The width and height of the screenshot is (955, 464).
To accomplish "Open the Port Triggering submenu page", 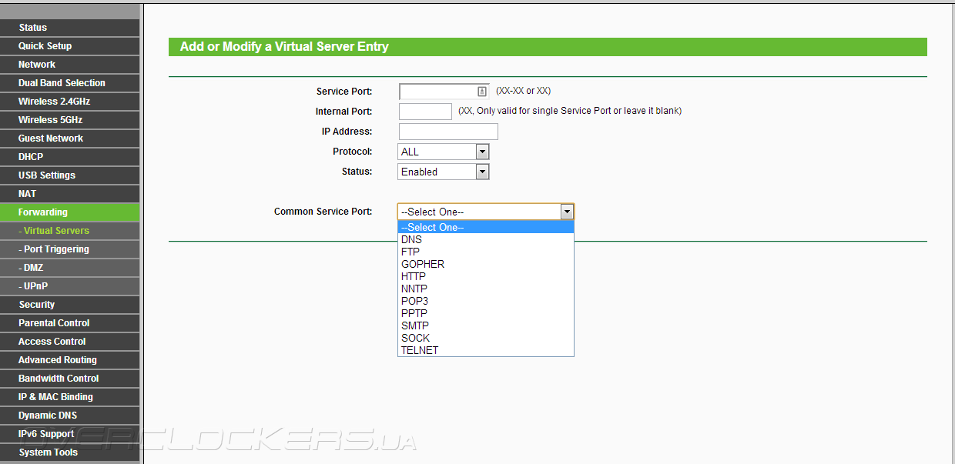I will [x=70, y=249].
